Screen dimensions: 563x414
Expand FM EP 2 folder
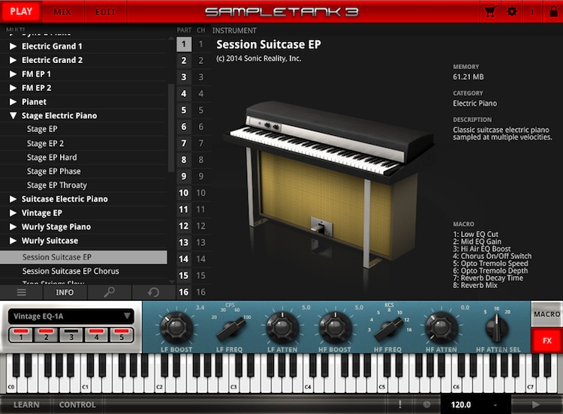click(13, 88)
